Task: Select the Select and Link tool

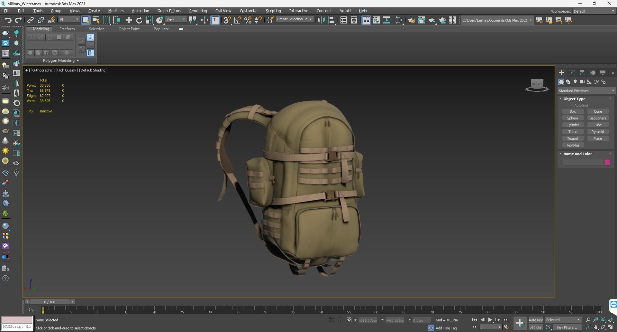Action: (31, 20)
